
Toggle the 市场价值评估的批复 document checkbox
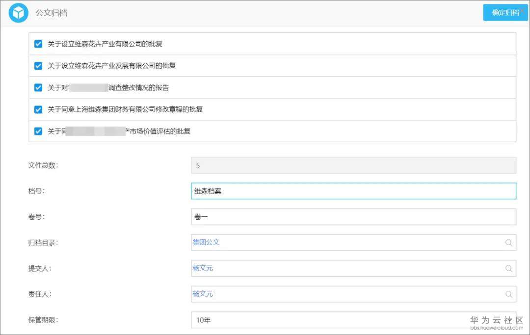[x=38, y=131]
